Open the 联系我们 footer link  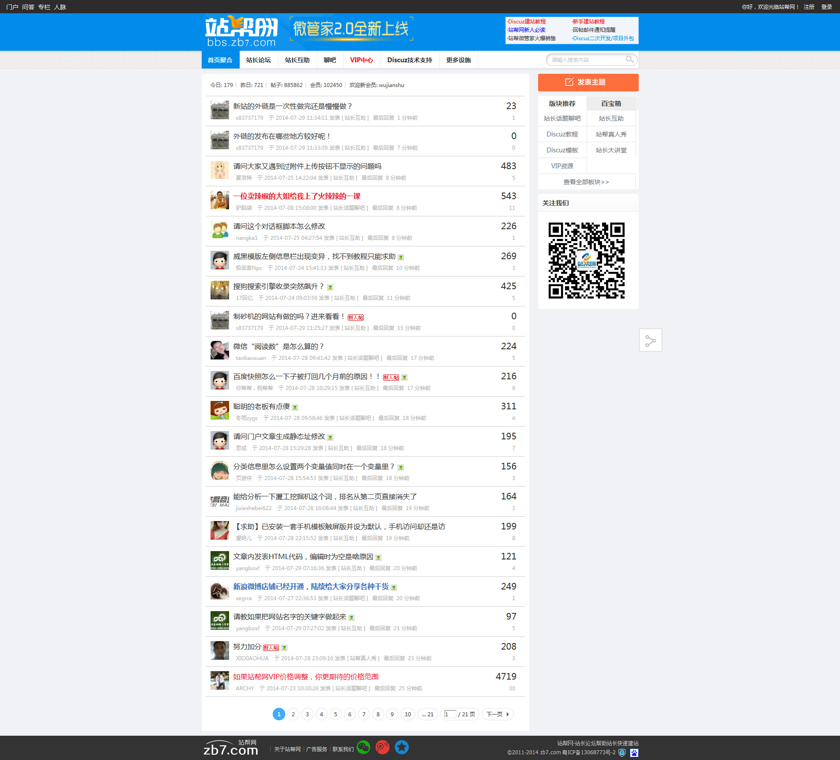(343, 749)
